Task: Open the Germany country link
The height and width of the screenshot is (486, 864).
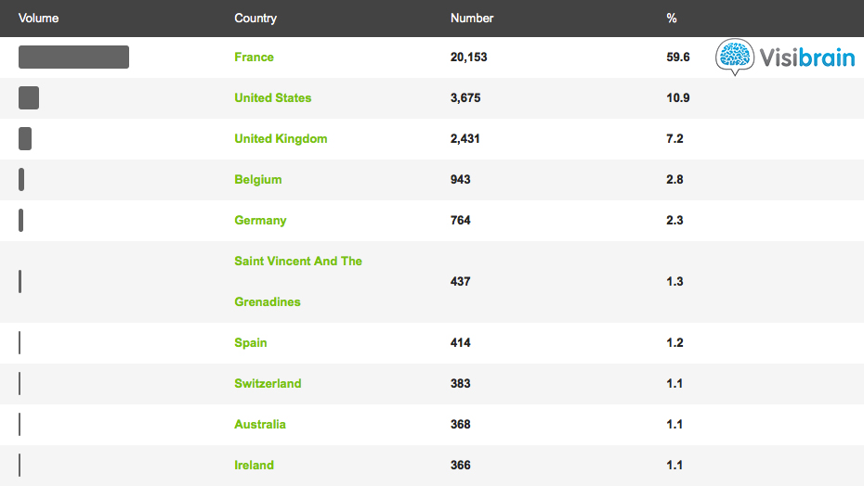Action: tap(260, 221)
